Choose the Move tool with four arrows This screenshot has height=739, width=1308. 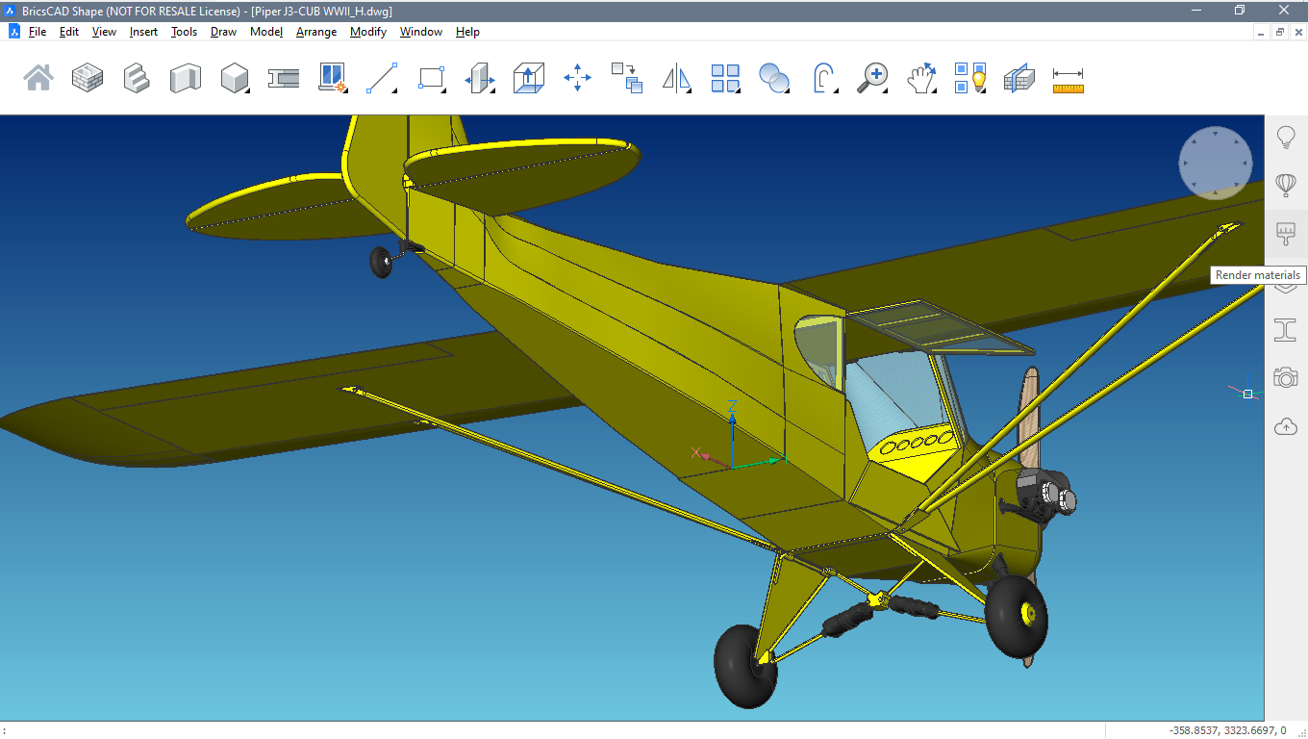pos(577,78)
